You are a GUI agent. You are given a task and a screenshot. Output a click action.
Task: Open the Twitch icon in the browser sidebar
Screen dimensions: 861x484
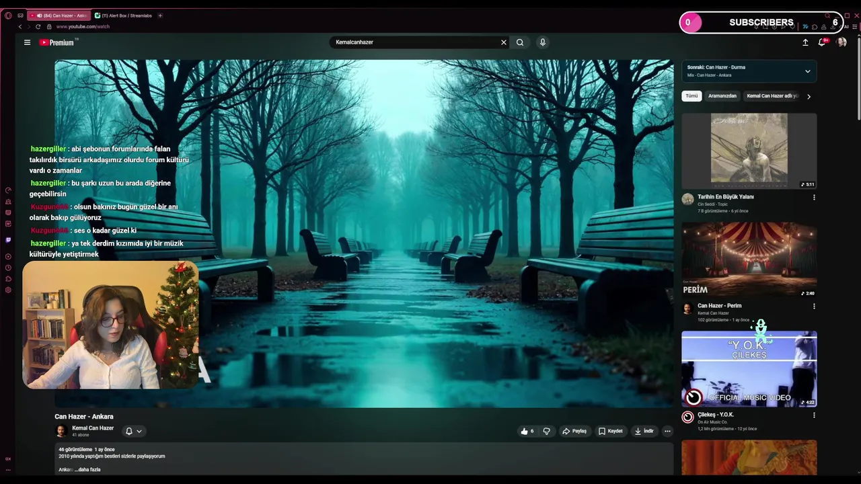pyautogui.click(x=8, y=240)
